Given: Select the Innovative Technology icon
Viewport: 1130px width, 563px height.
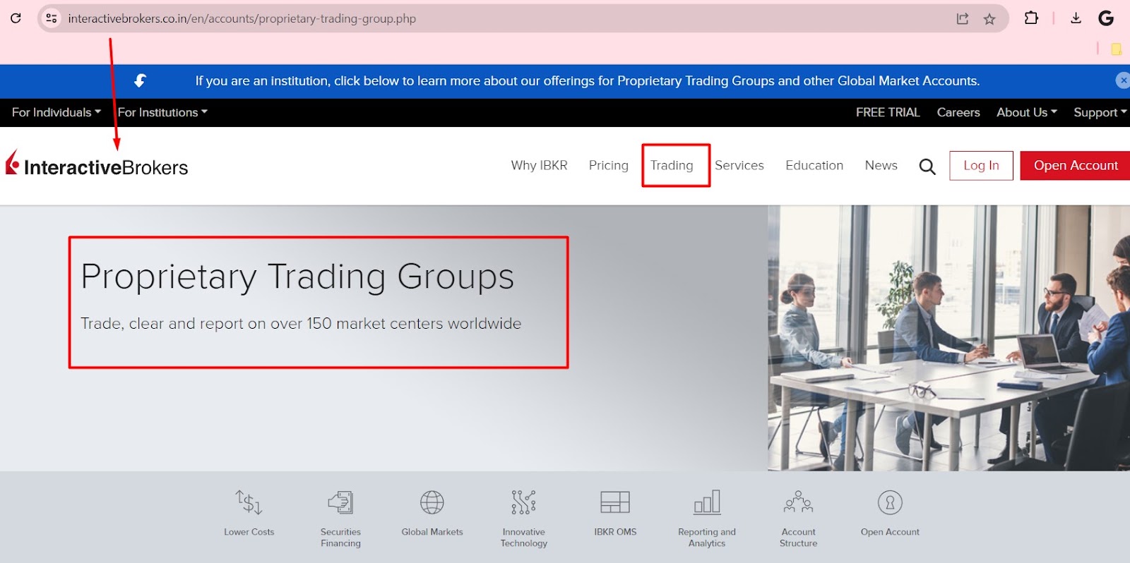Looking at the screenshot, I should click(x=523, y=502).
